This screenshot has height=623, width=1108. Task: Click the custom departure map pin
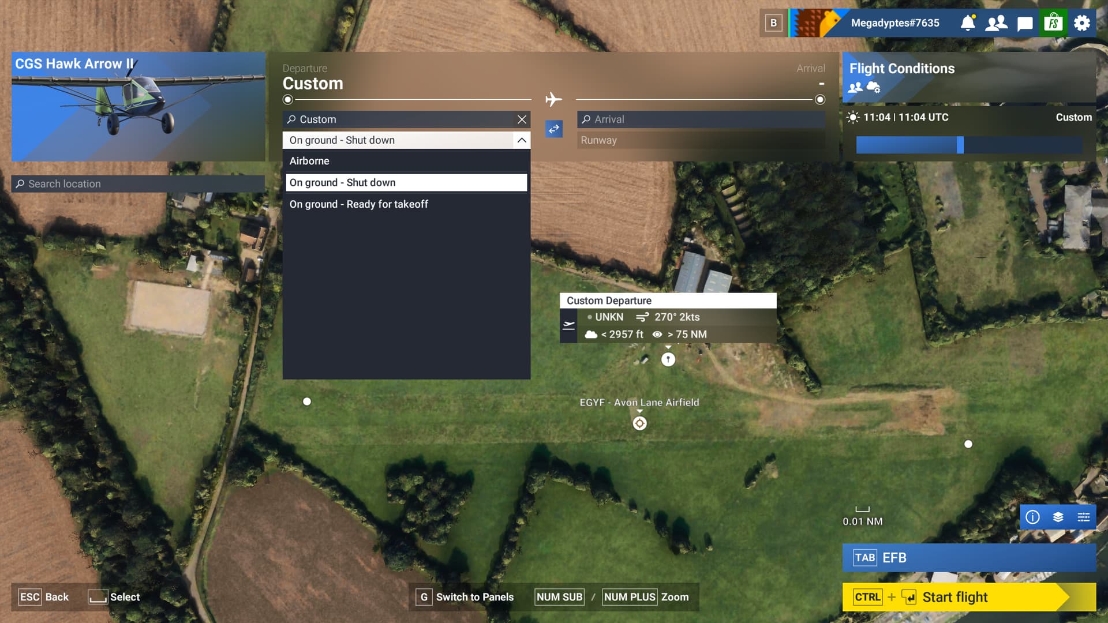(x=668, y=360)
